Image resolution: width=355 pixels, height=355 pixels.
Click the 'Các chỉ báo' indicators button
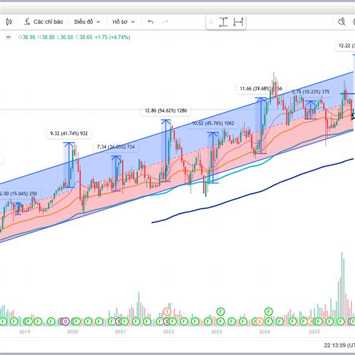(48, 22)
